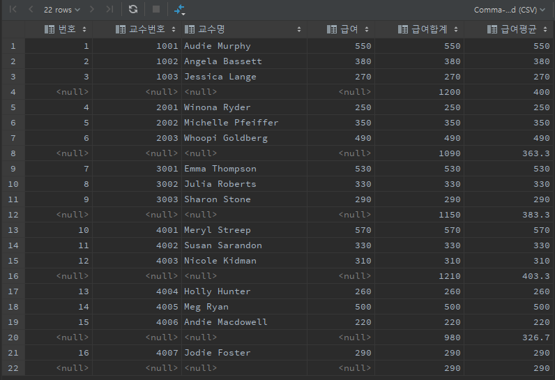Select the 1210 급여합계 subtotal cell
Viewport: 555px width, 380px height.
tap(420, 276)
